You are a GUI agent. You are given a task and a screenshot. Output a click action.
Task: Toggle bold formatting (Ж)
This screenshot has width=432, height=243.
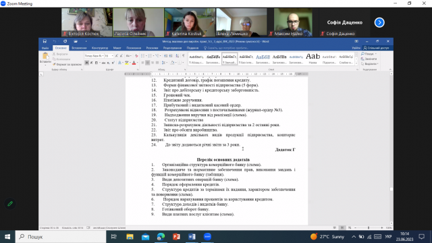[87, 63]
